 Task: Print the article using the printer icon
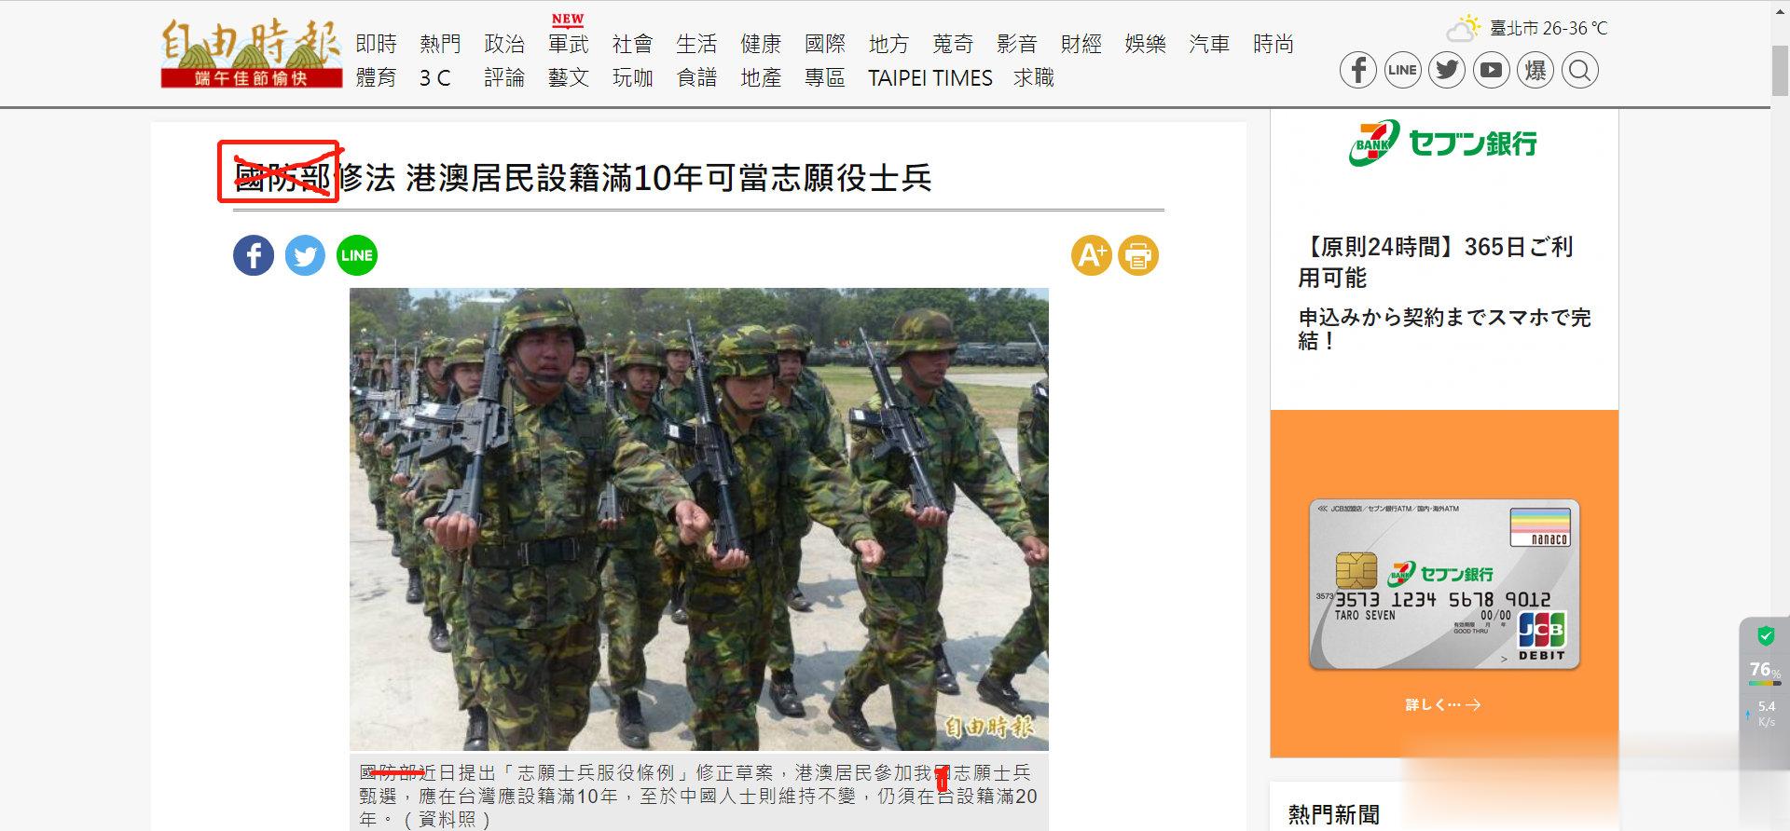coord(1138,255)
